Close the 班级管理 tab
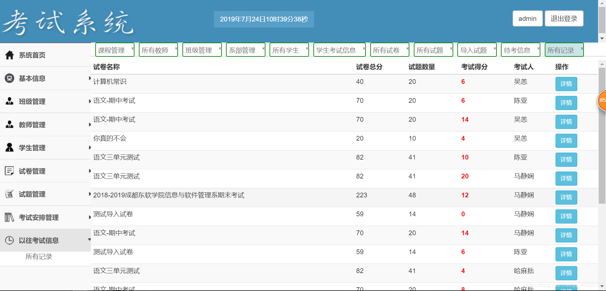Screen dimensions: 606x291 point(220,48)
